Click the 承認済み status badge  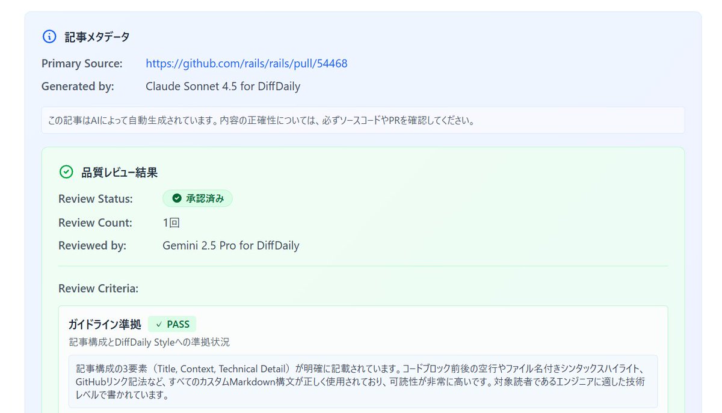pos(197,198)
